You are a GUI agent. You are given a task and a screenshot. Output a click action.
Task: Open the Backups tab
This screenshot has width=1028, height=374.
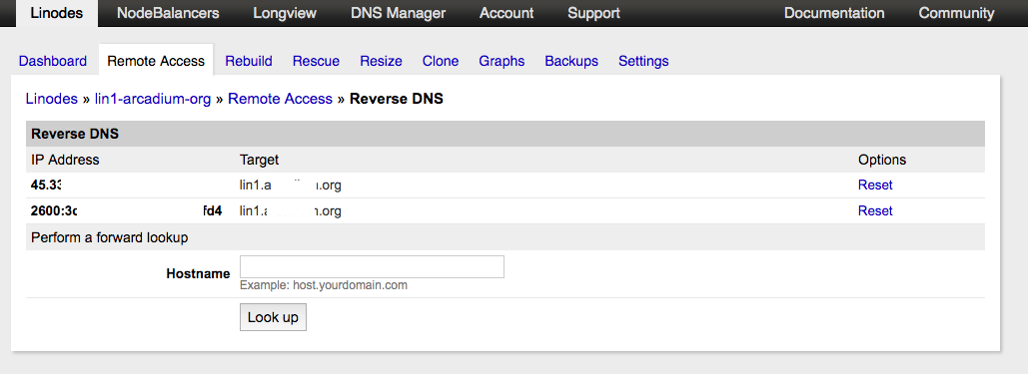click(571, 61)
